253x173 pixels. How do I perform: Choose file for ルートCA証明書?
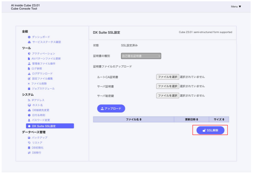pyautogui.click(x=167, y=77)
